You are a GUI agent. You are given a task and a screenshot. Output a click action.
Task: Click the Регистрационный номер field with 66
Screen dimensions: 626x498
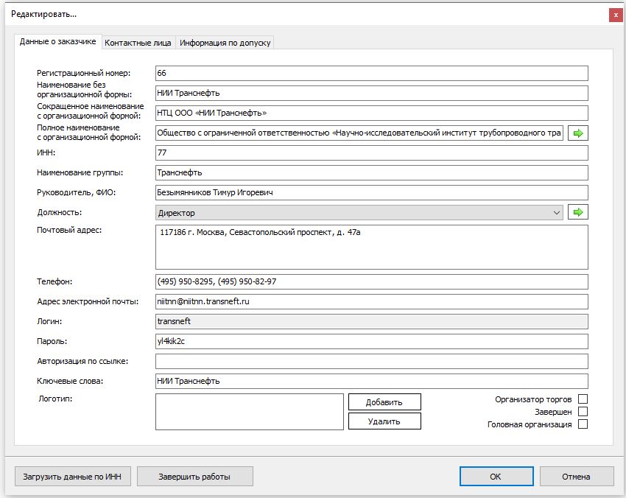[x=372, y=73]
